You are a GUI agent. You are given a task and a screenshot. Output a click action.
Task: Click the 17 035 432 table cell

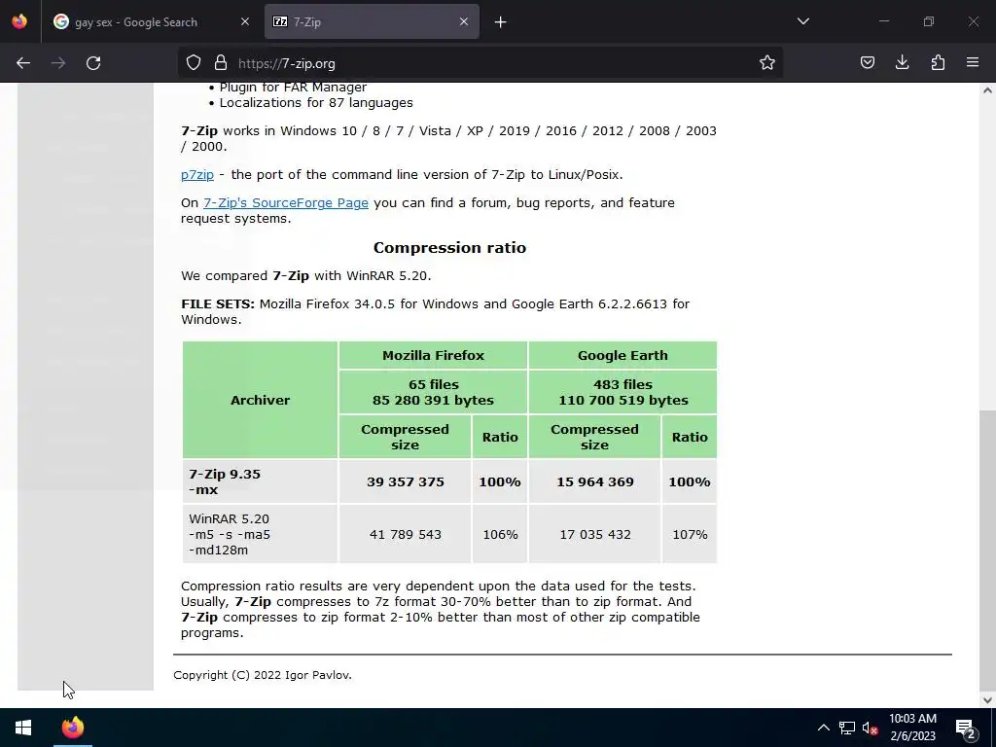point(595,534)
